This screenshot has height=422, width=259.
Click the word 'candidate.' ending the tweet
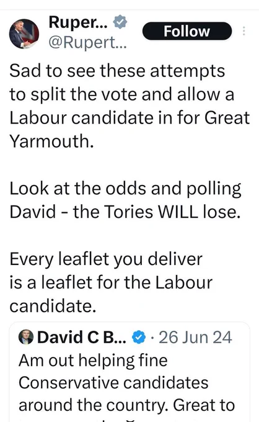53,307
